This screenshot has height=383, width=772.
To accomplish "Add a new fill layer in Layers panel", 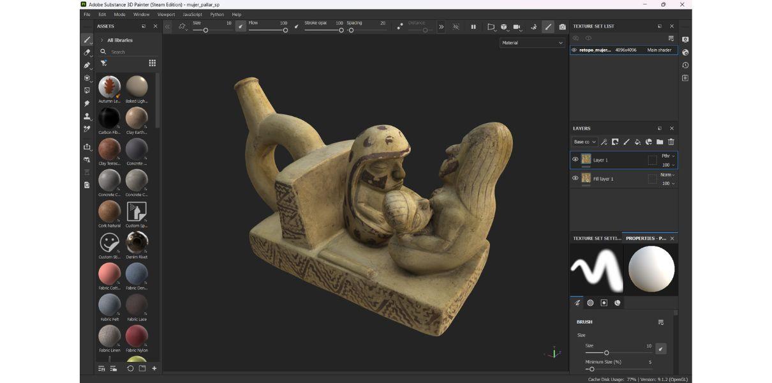I will (637, 142).
